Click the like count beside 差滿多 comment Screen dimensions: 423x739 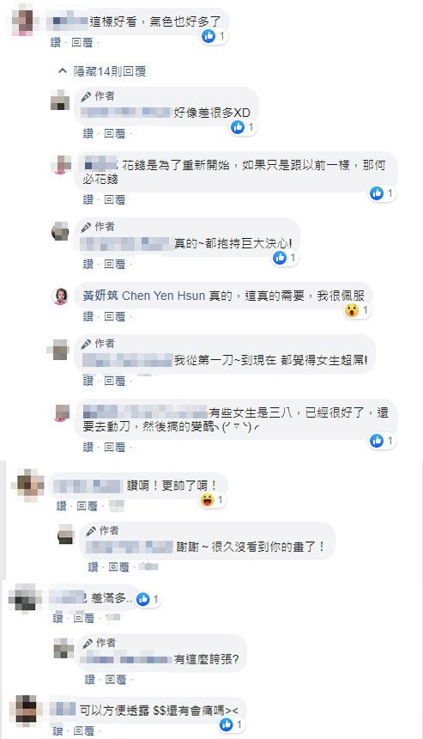click(x=156, y=599)
